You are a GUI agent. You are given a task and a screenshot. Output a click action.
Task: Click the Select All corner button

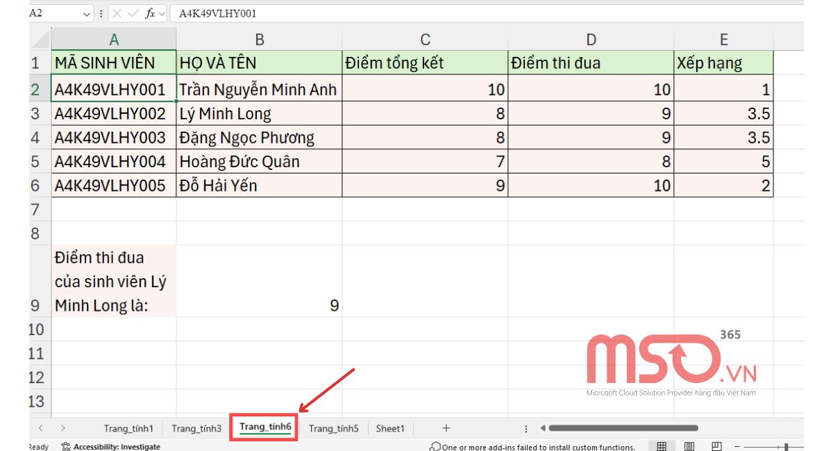tap(40, 39)
